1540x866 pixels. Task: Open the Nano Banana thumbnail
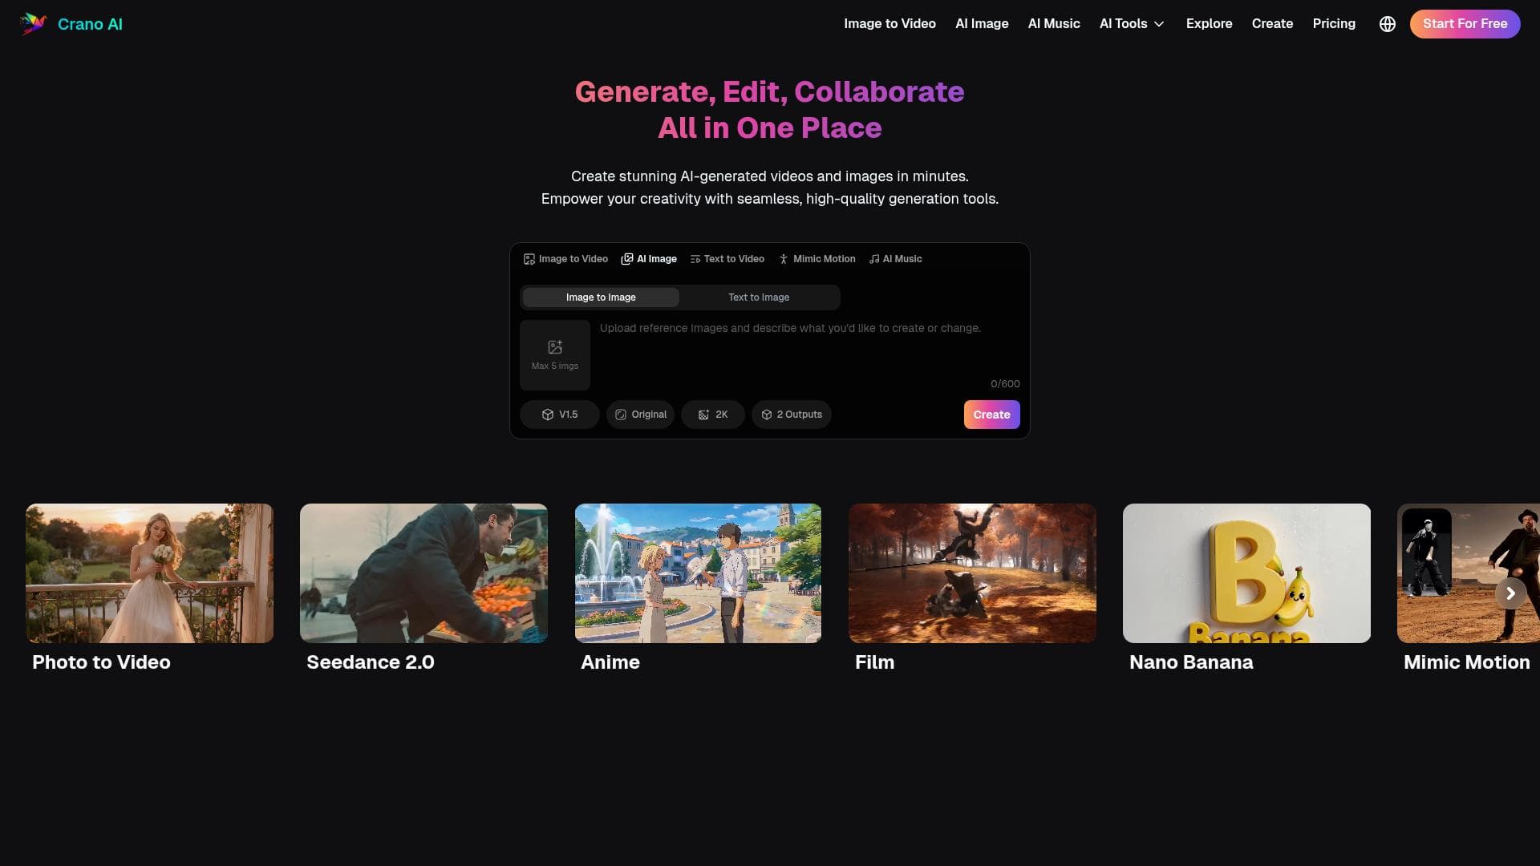coord(1246,573)
